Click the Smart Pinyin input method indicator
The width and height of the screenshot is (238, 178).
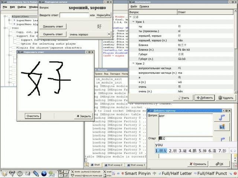pos(136,173)
